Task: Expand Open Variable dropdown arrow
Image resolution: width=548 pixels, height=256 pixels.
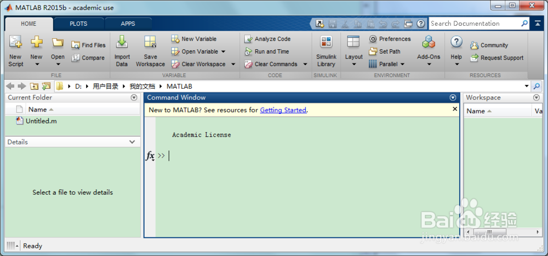Action: (x=224, y=51)
